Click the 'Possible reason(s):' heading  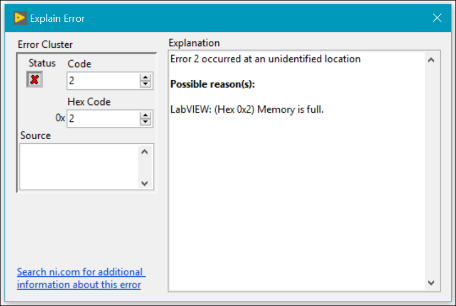coord(212,84)
